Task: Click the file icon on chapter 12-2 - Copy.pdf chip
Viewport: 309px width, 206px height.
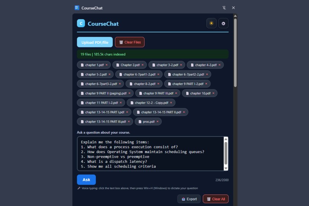Action: click(x=132, y=103)
